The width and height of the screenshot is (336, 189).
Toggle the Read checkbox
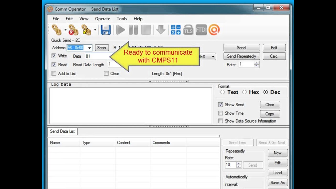coord(54,65)
